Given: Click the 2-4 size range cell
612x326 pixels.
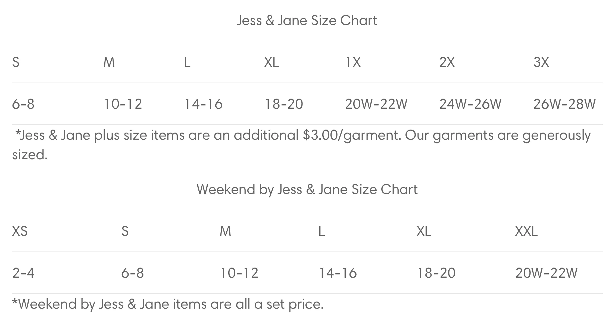Looking at the screenshot, I should pos(23,273).
